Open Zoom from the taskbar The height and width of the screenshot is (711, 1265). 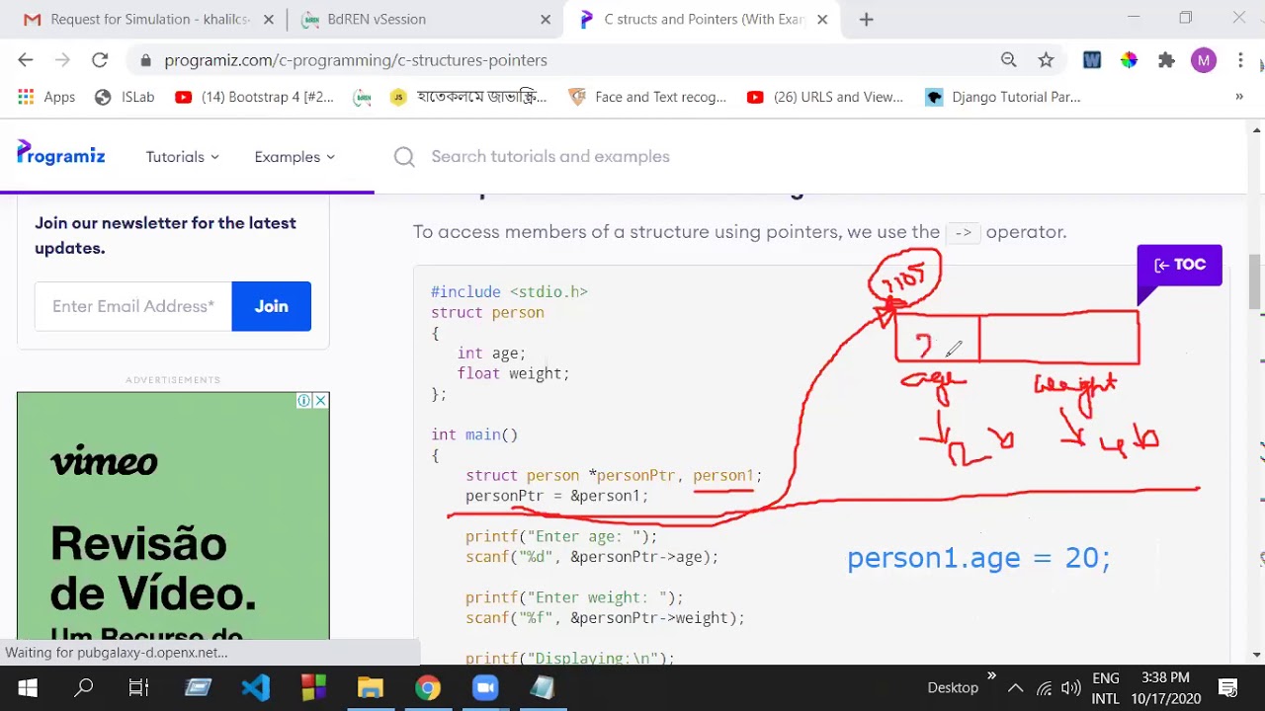tap(485, 687)
